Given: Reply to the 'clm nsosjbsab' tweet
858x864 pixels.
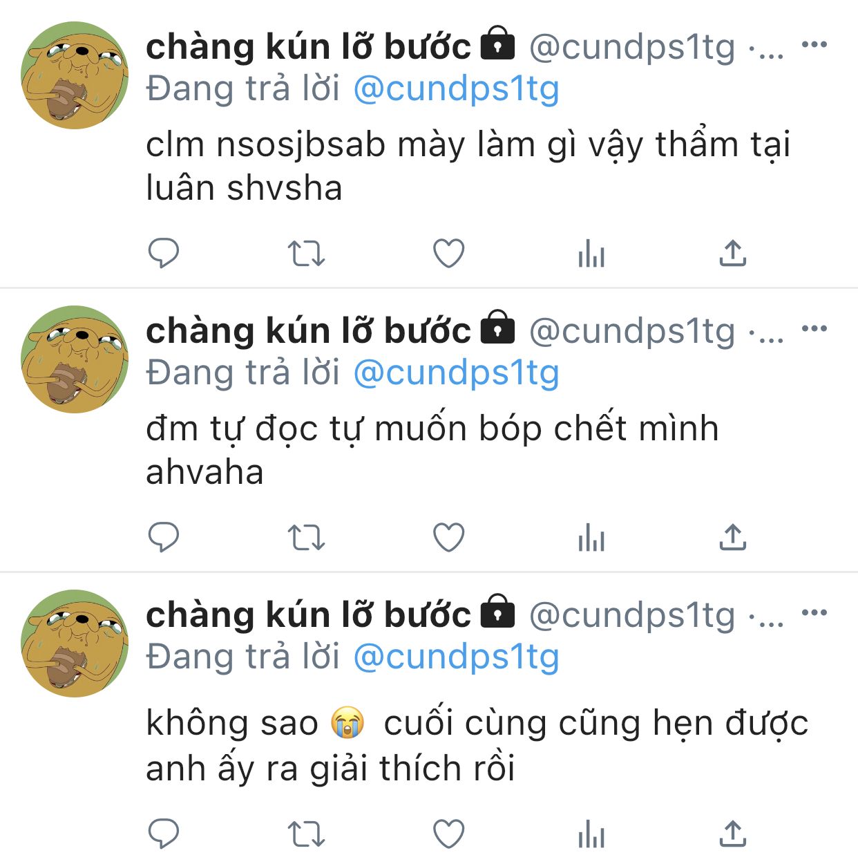Looking at the screenshot, I should click(164, 253).
